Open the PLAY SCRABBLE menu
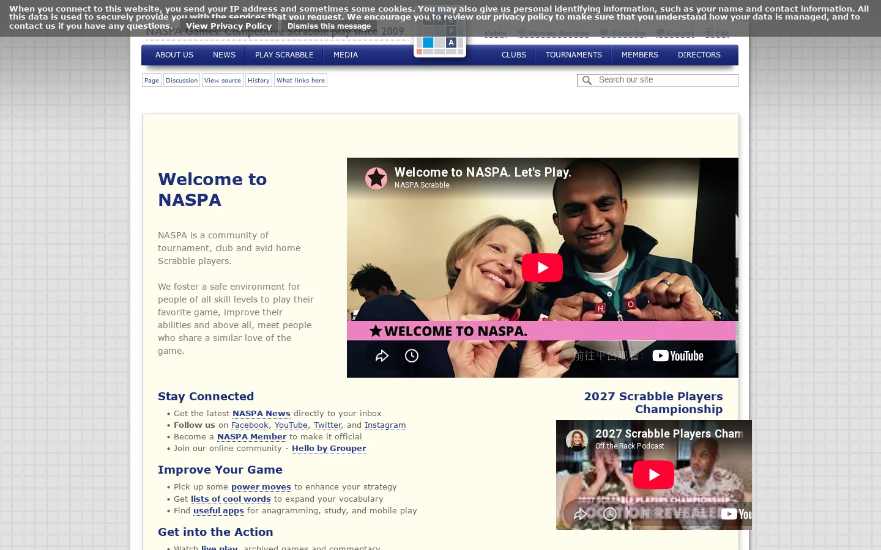Image resolution: width=881 pixels, height=550 pixels. 284,55
